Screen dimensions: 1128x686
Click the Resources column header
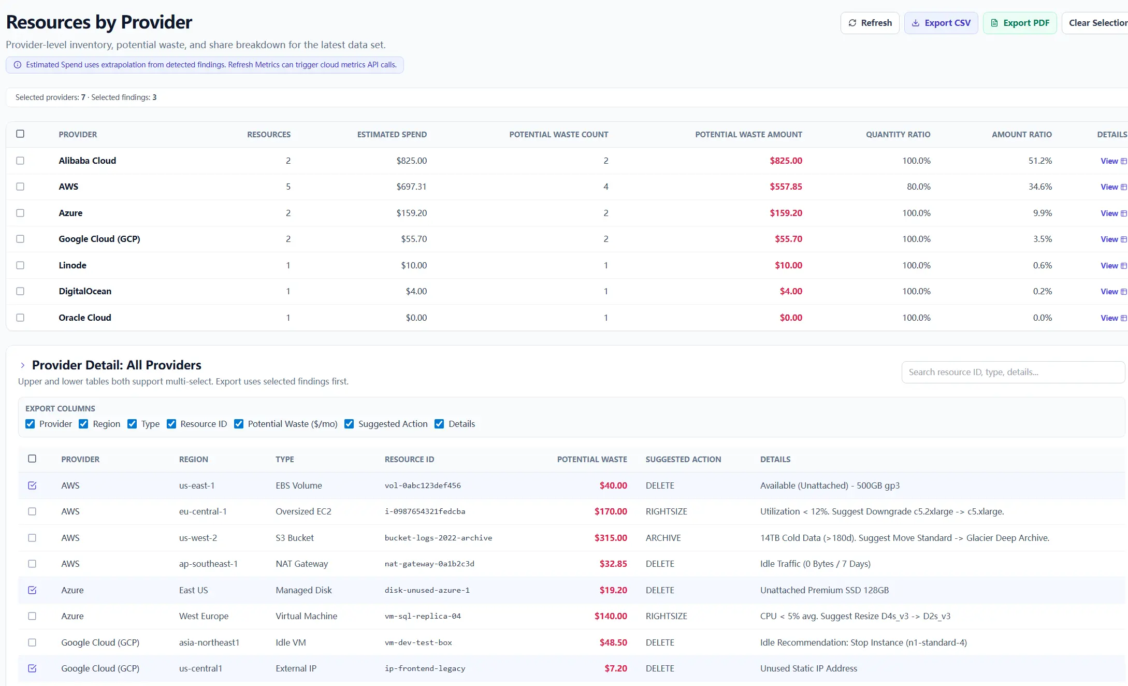coord(269,135)
